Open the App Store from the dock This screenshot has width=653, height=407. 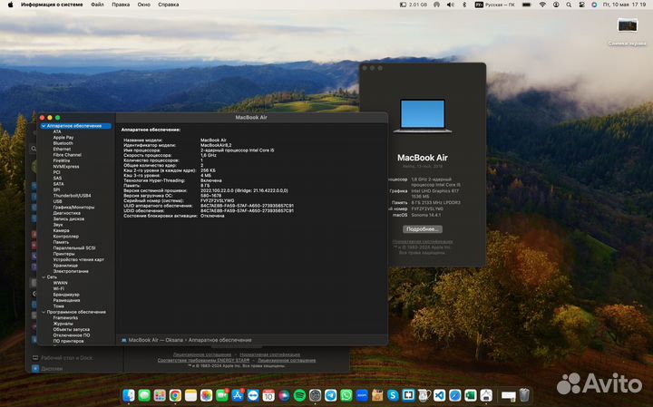point(238,395)
